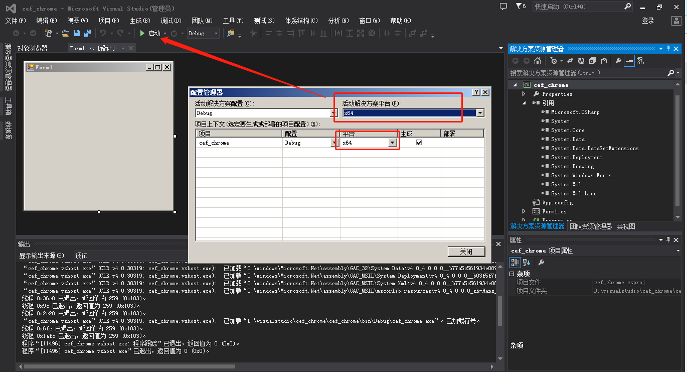Open the 调试(D) menu
Screen dimensions: 687x372
coord(171,21)
